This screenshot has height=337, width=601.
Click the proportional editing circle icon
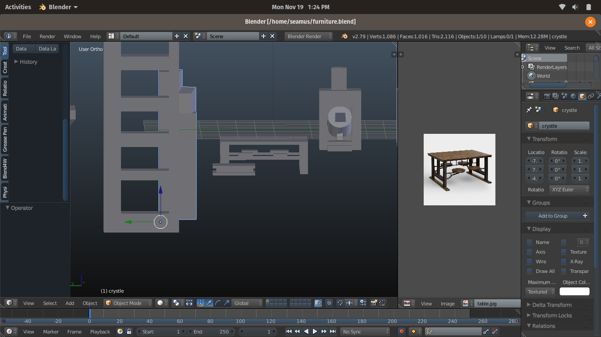[329, 303]
